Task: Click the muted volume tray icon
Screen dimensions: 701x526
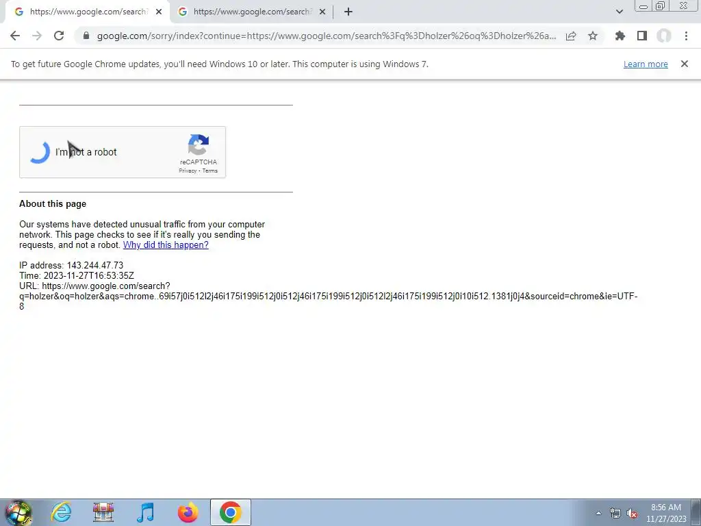Action: coord(632,513)
